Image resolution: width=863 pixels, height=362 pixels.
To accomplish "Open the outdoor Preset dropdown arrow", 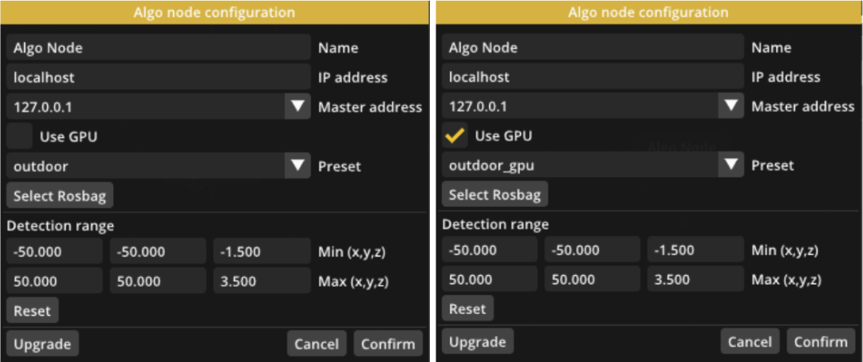I will click(x=297, y=166).
